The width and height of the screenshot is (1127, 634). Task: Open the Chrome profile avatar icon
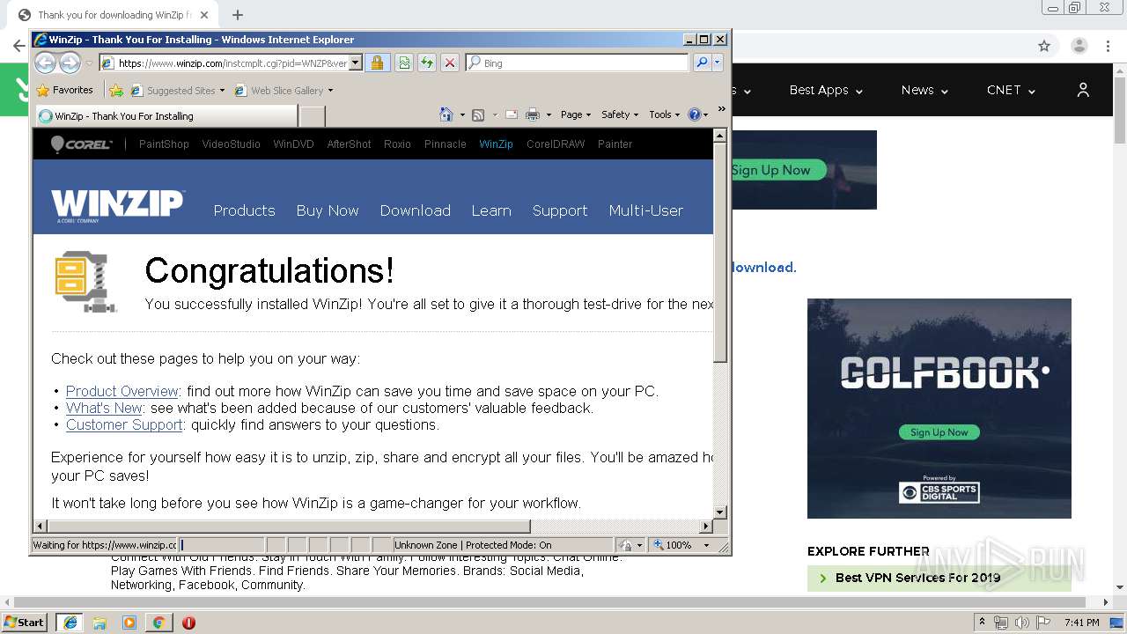(x=1079, y=46)
